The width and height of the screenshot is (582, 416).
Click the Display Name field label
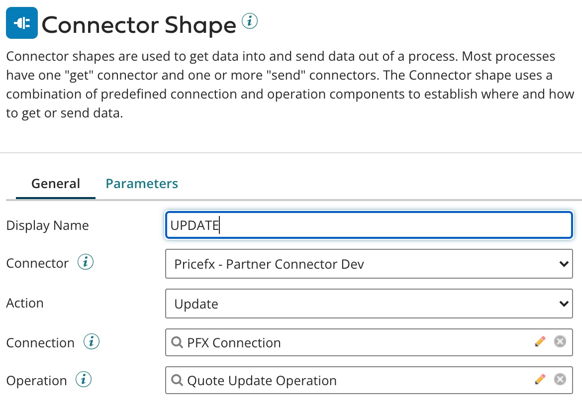(47, 225)
